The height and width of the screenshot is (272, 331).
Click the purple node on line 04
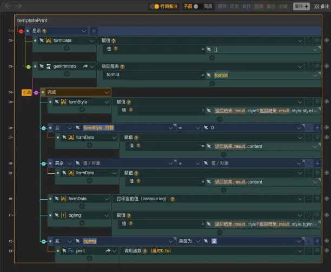[36, 93]
